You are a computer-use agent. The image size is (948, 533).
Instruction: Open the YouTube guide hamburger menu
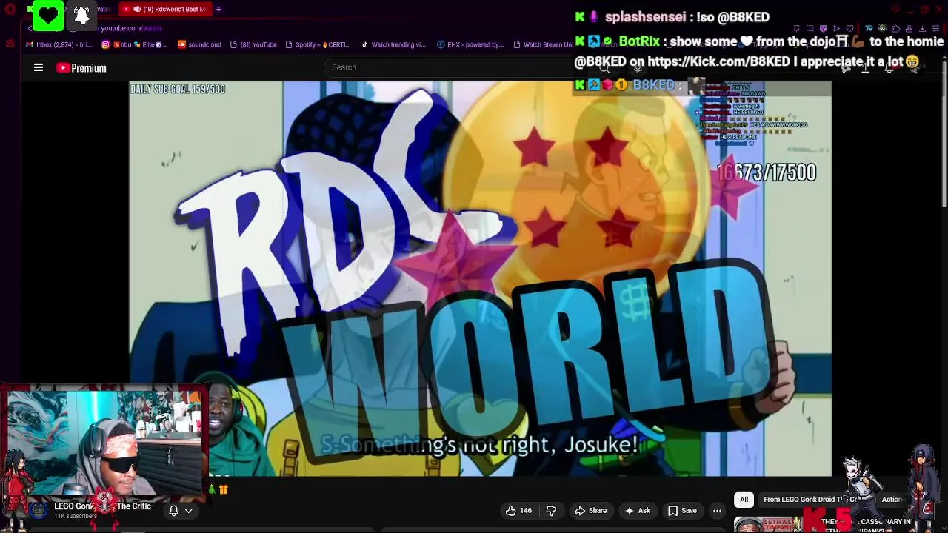click(x=39, y=67)
